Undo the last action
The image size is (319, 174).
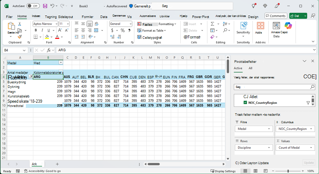[52, 6]
